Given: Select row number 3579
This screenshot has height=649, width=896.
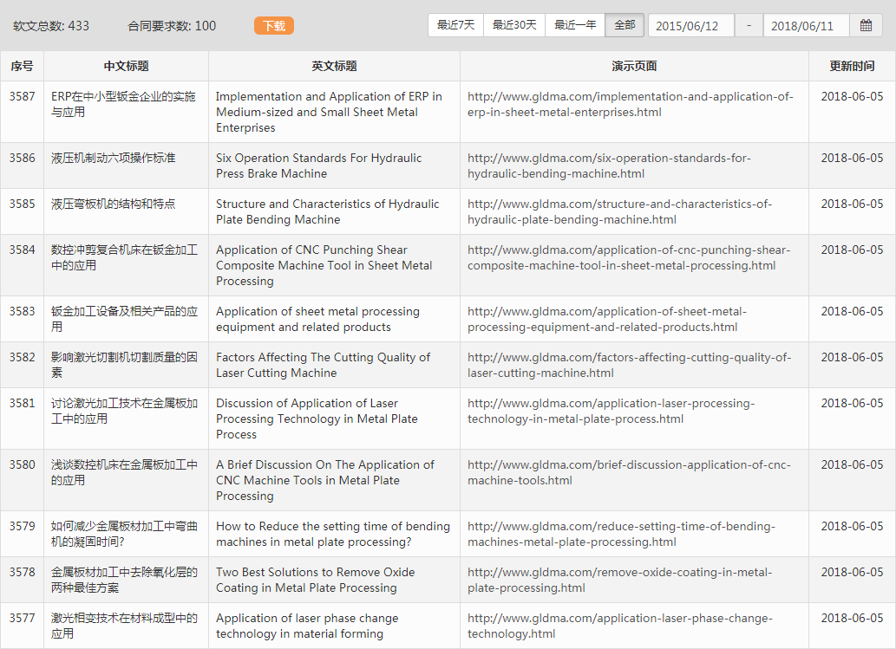Looking at the screenshot, I should coord(22,526).
